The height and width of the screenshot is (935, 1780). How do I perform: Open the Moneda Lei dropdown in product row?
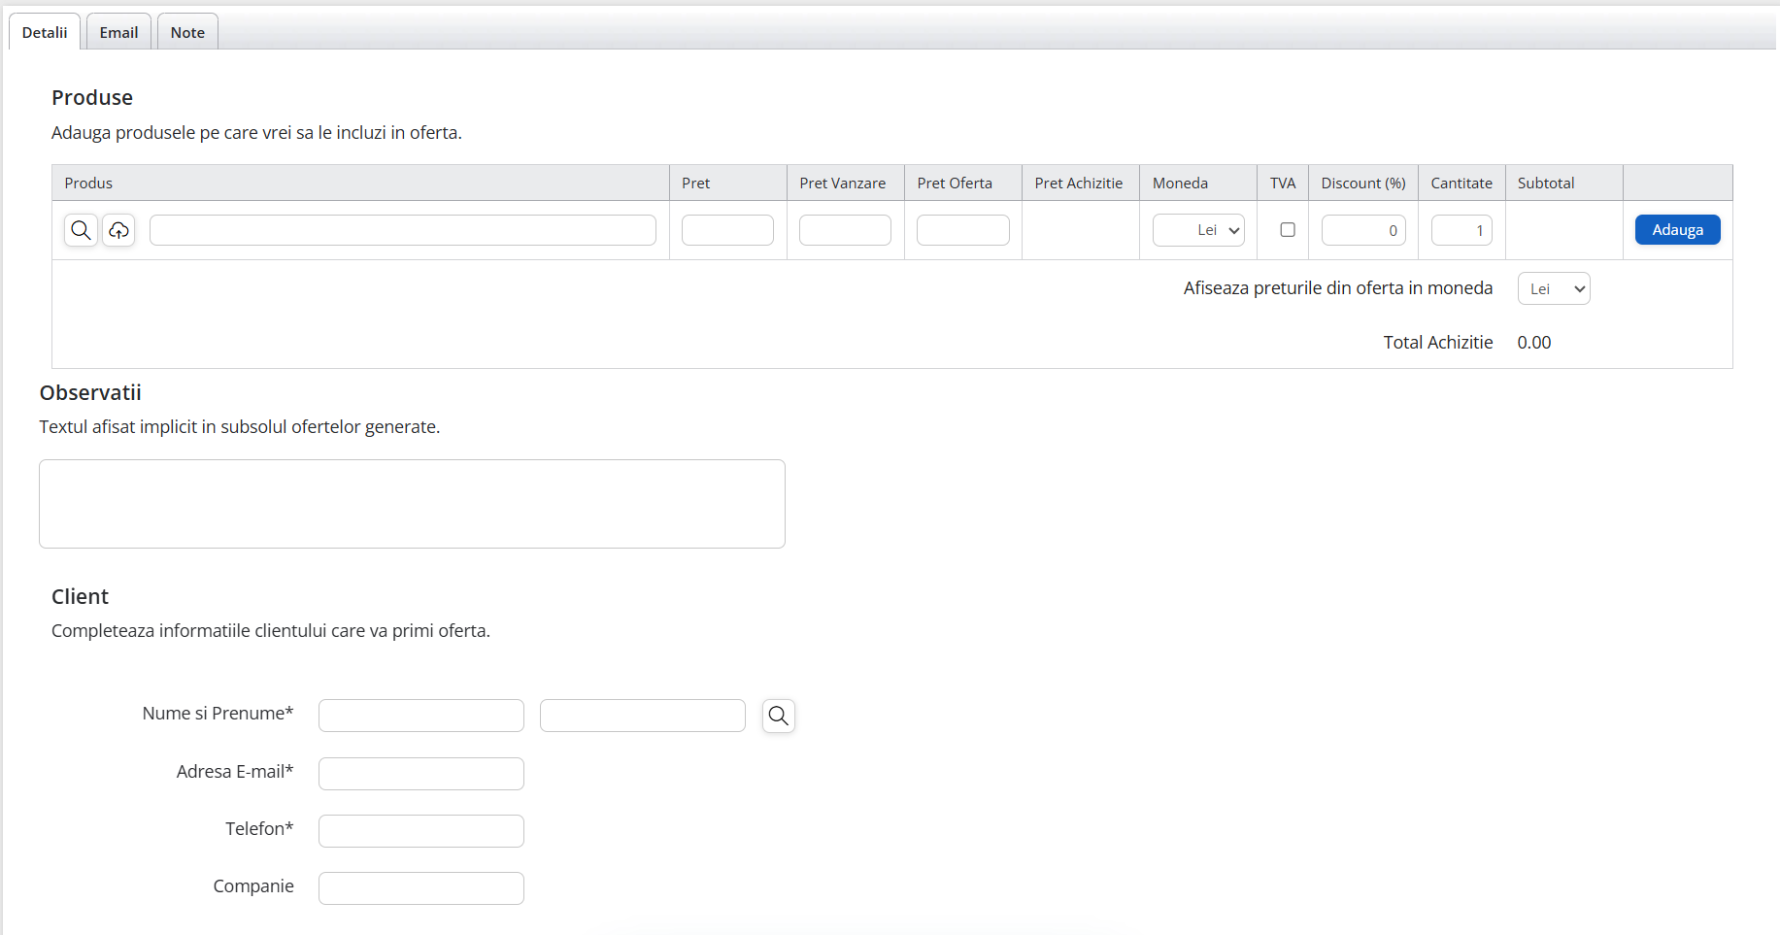click(1198, 230)
